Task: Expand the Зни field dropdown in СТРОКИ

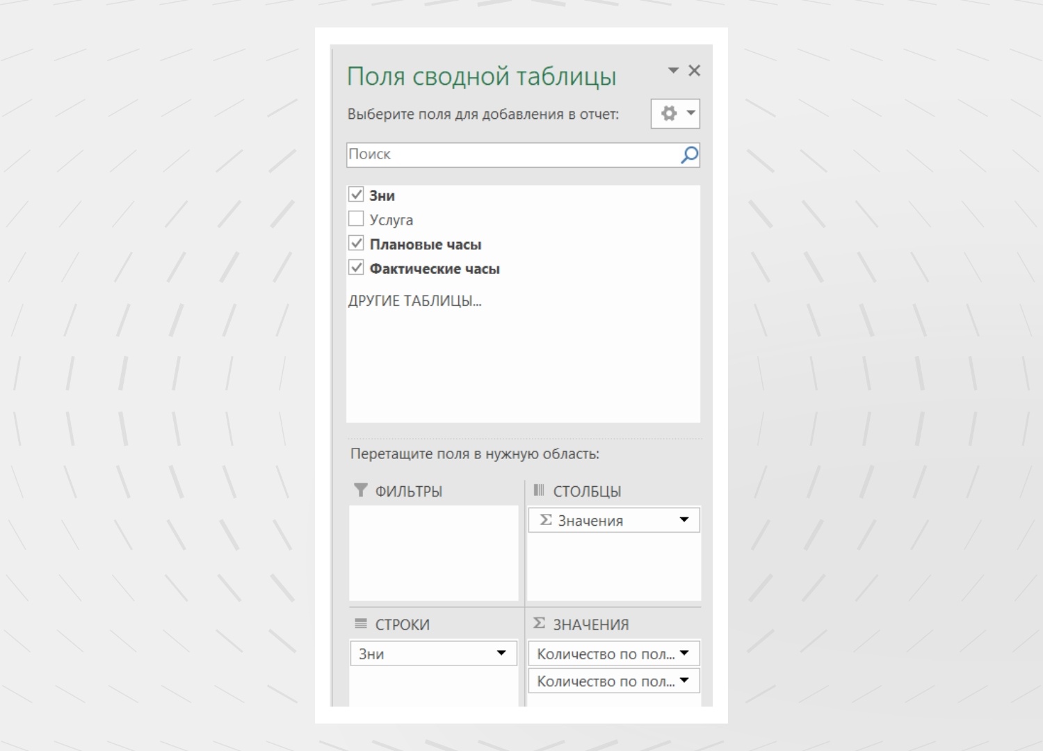Action: (501, 653)
